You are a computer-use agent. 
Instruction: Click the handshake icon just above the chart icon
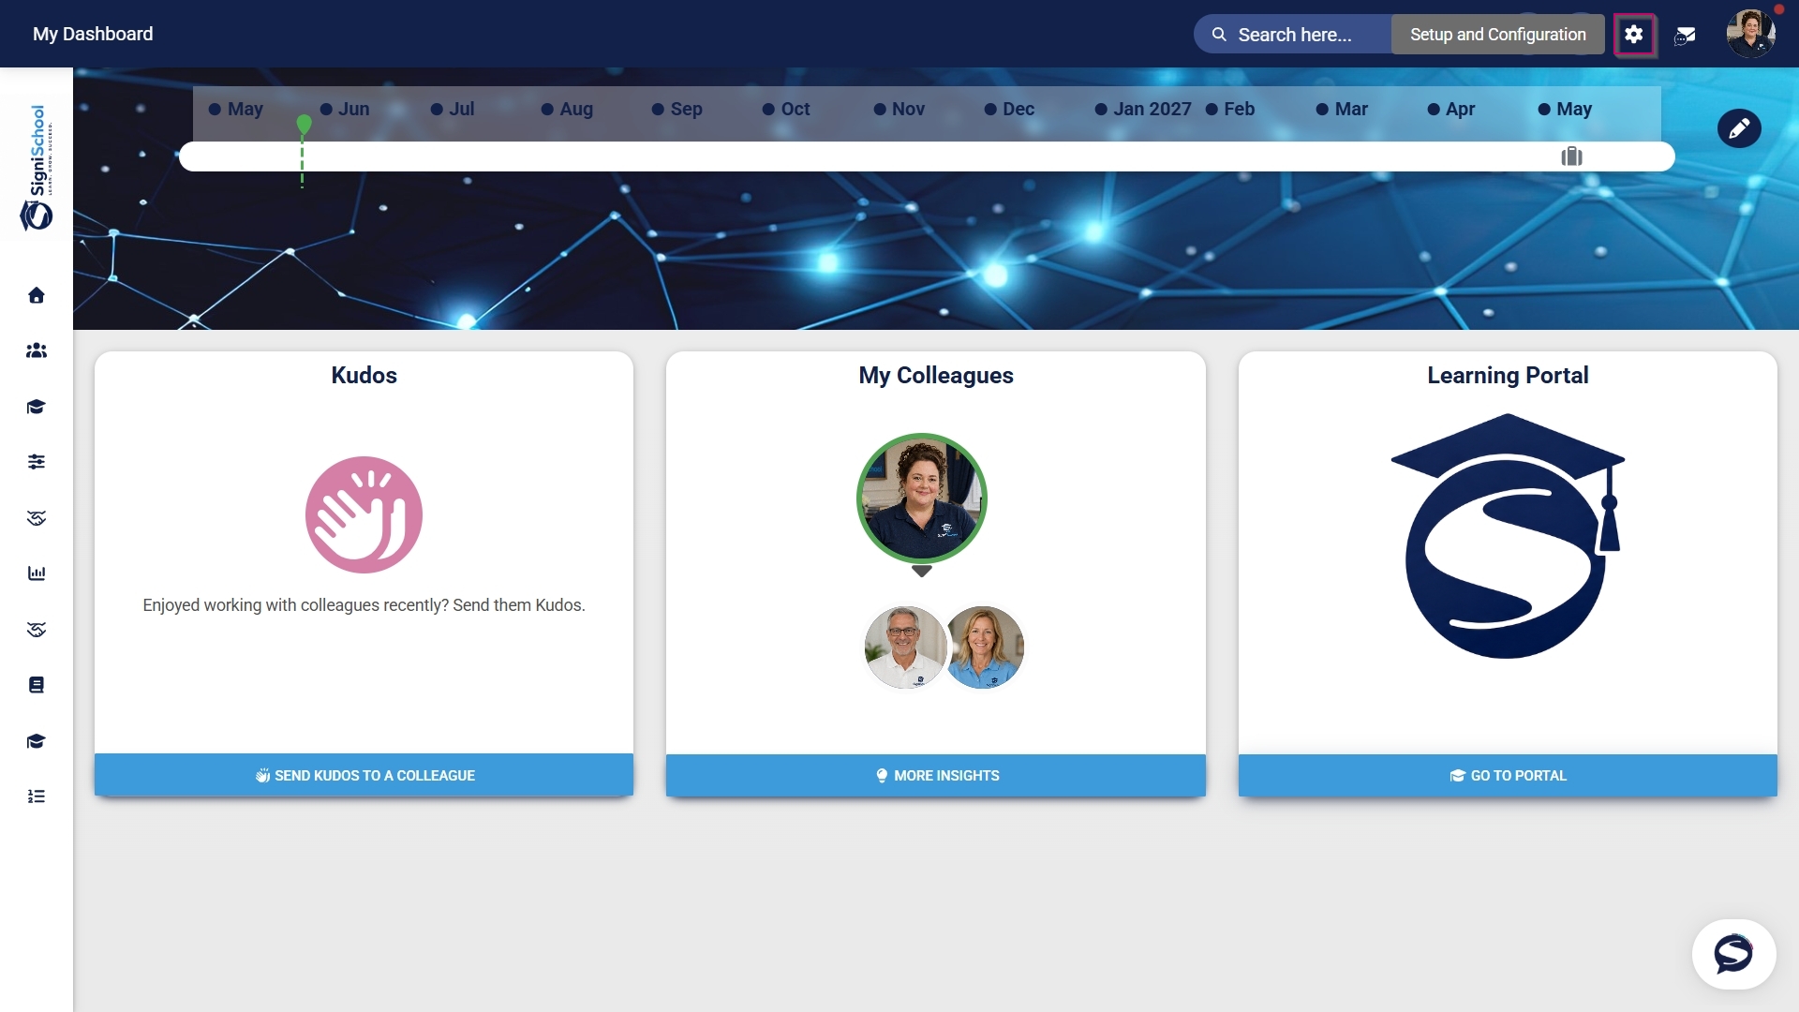(37, 518)
